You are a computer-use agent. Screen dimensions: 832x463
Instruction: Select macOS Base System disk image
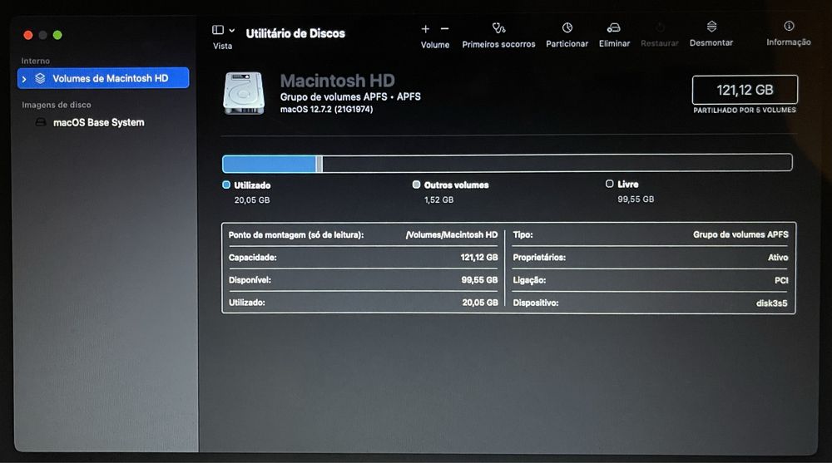[99, 122]
